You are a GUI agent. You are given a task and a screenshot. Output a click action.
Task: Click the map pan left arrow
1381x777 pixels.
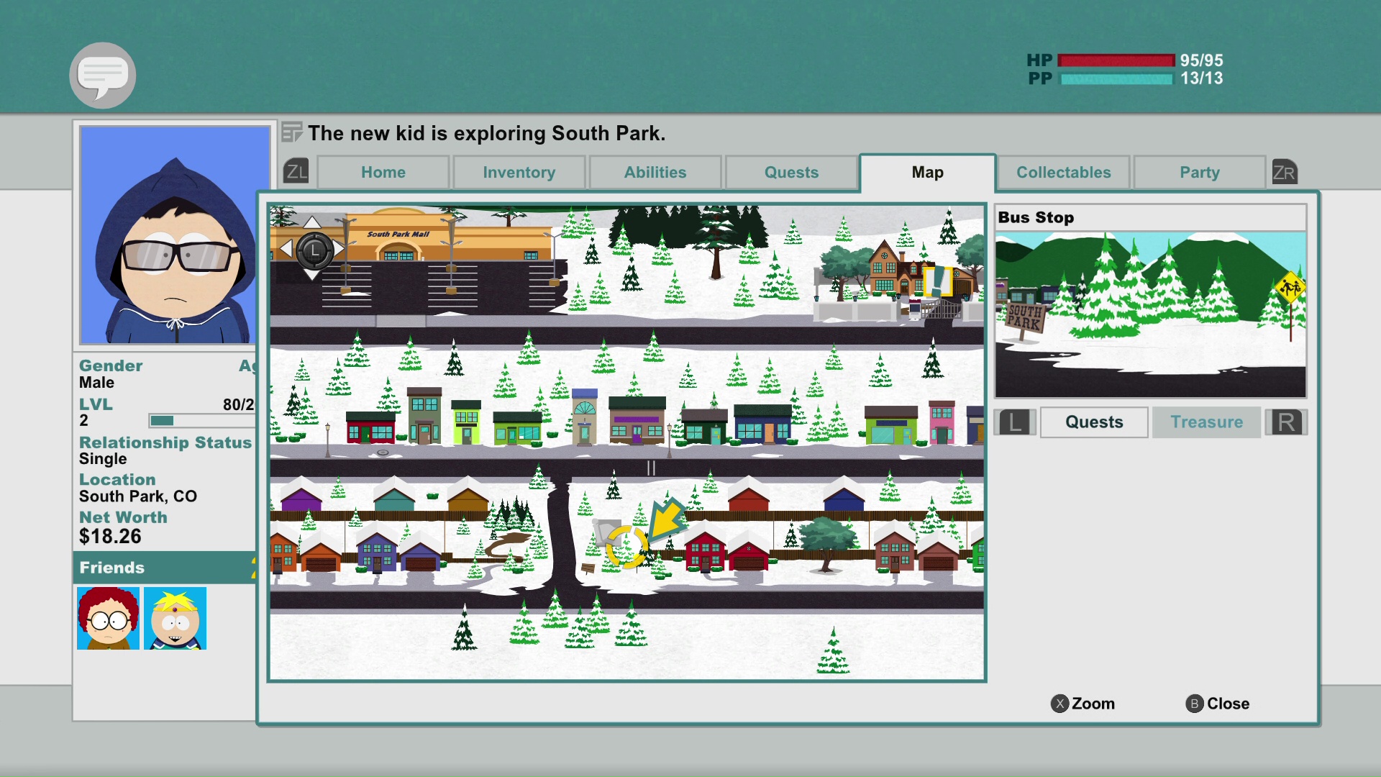pyautogui.click(x=286, y=249)
